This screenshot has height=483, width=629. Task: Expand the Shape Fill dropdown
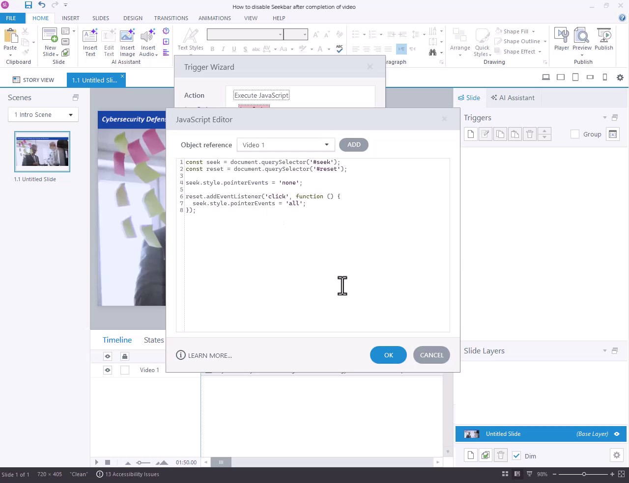coord(533,31)
